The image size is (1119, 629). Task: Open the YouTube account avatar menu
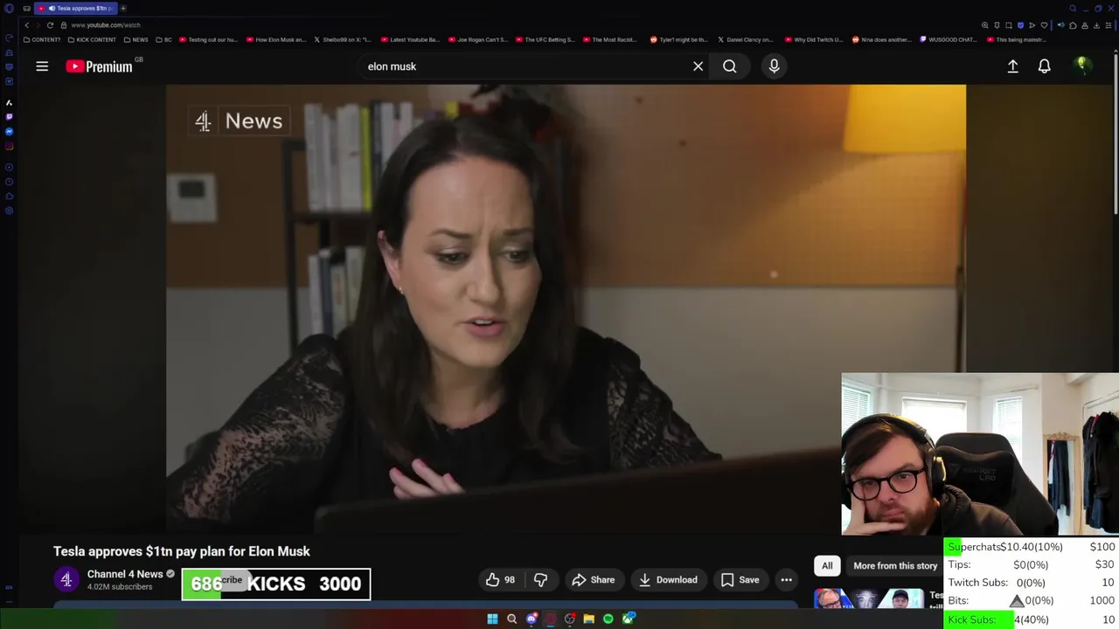[x=1082, y=66]
